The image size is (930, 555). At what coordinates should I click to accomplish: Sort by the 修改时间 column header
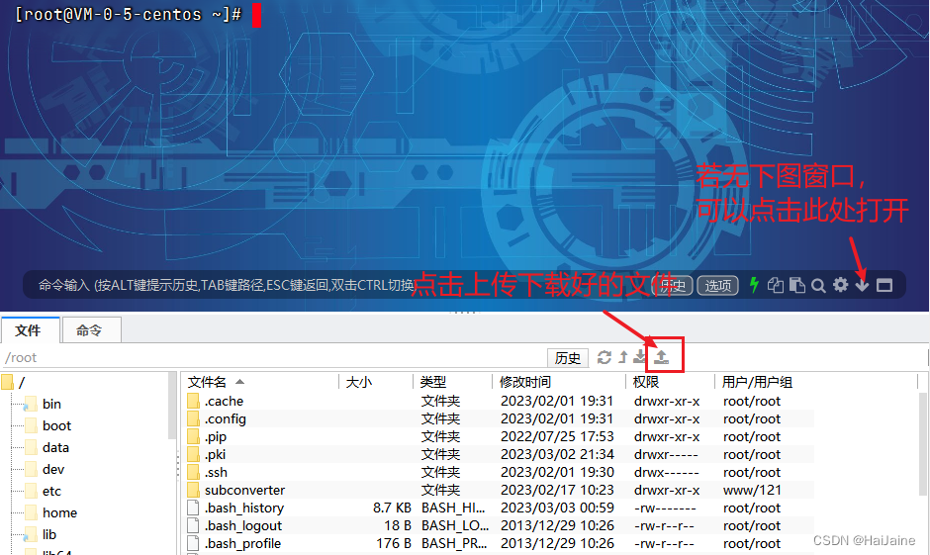pos(559,382)
